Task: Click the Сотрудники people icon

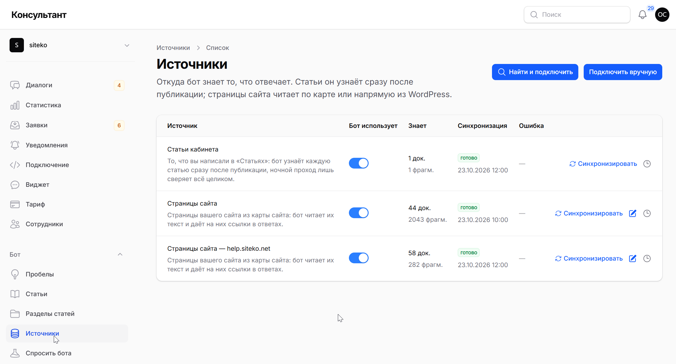Action: pos(15,224)
